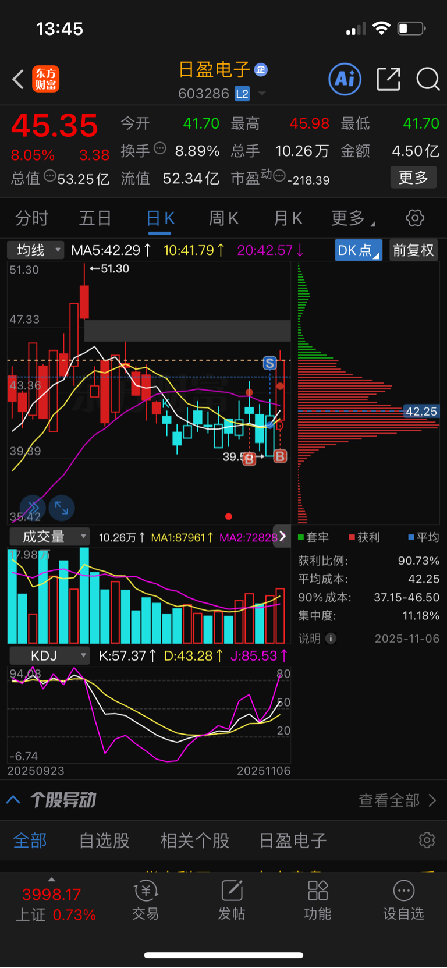This screenshot has width=447, height=968.
Task: Tap the 更多 quote details button
Action: click(x=413, y=177)
